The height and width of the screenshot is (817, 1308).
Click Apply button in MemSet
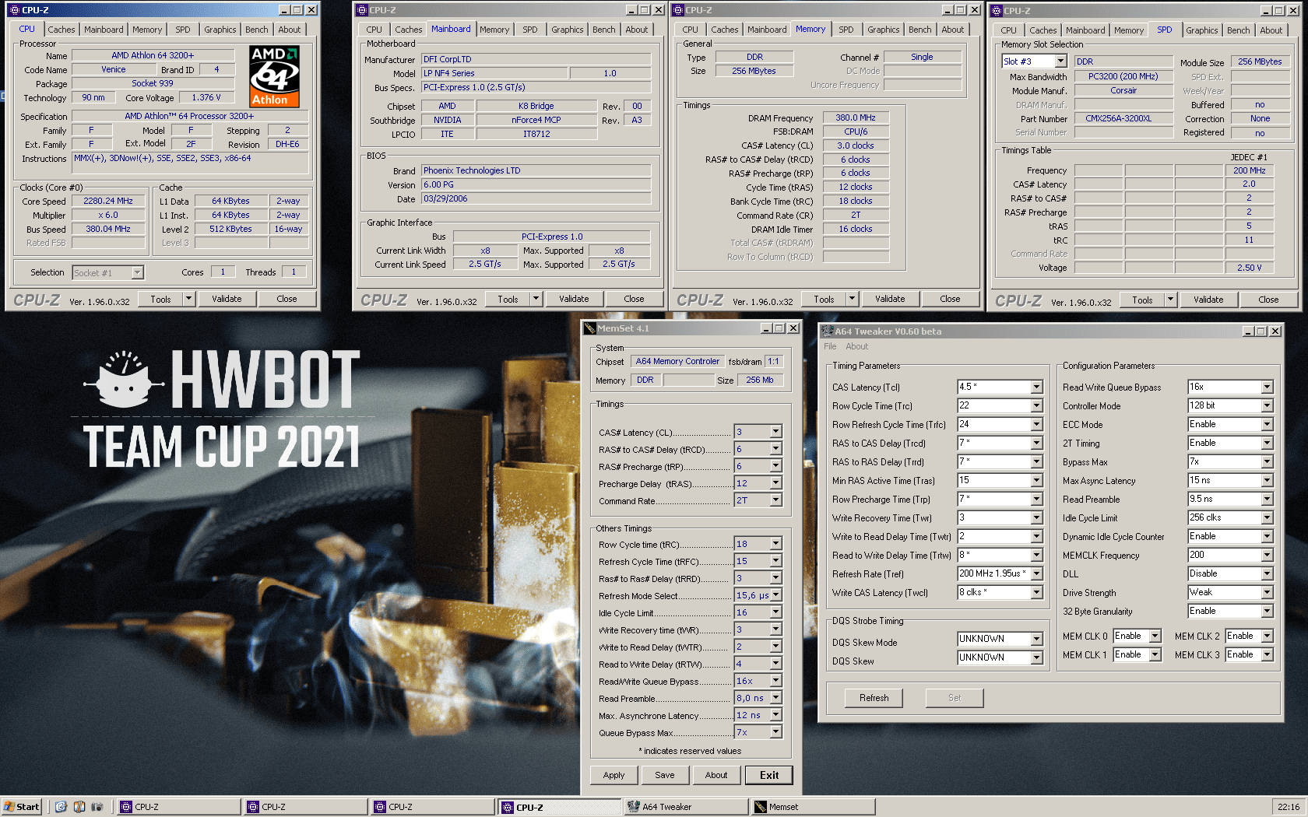coord(614,775)
